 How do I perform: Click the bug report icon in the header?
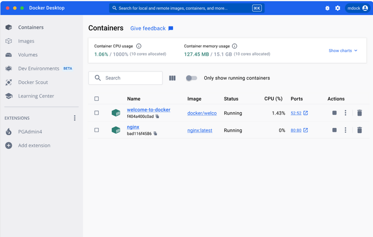[x=327, y=8]
